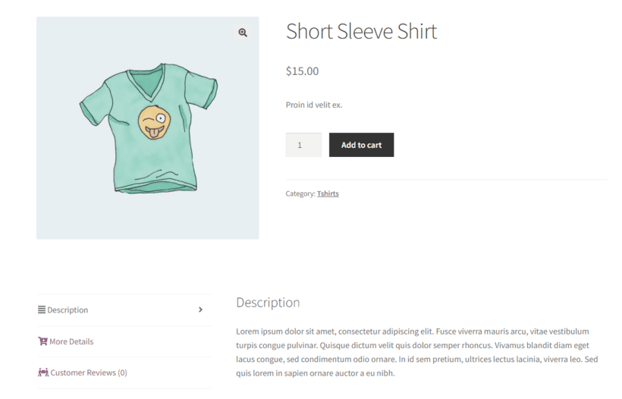Open the Customer Reviews (0) tab
This screenshot has width=622, height=399.
coord(88,372)
